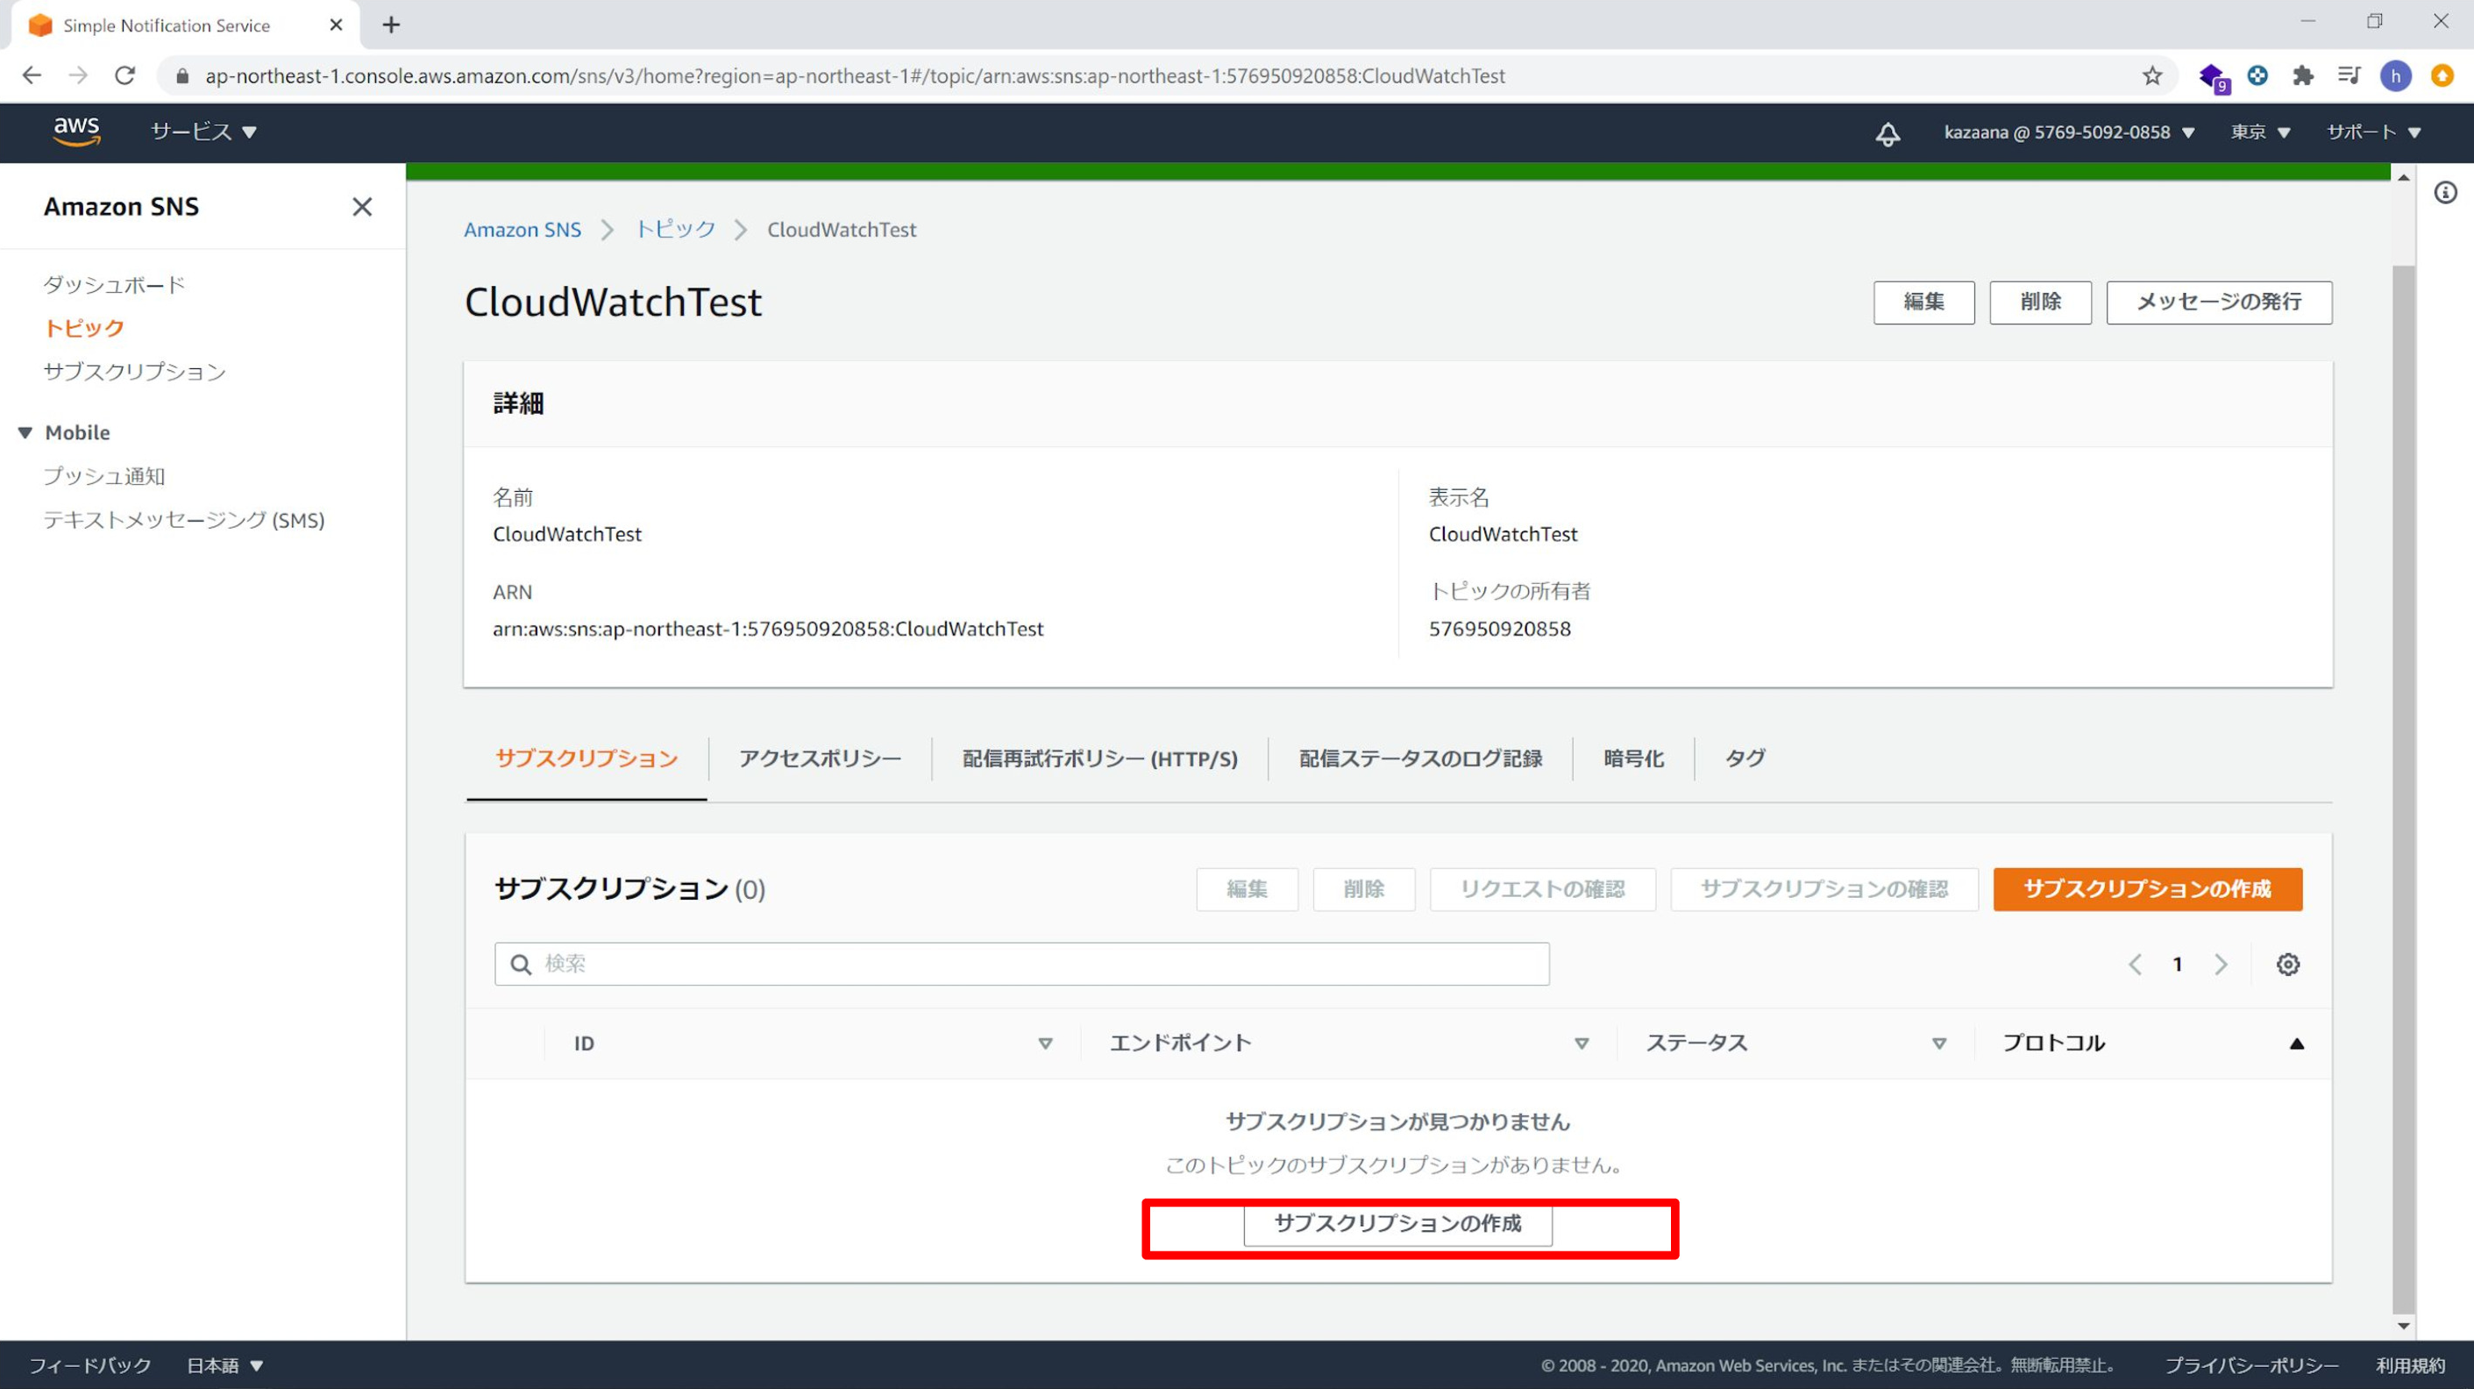Switch to 暗号化 tab
The image size is (2474, 1389).
1633,759
